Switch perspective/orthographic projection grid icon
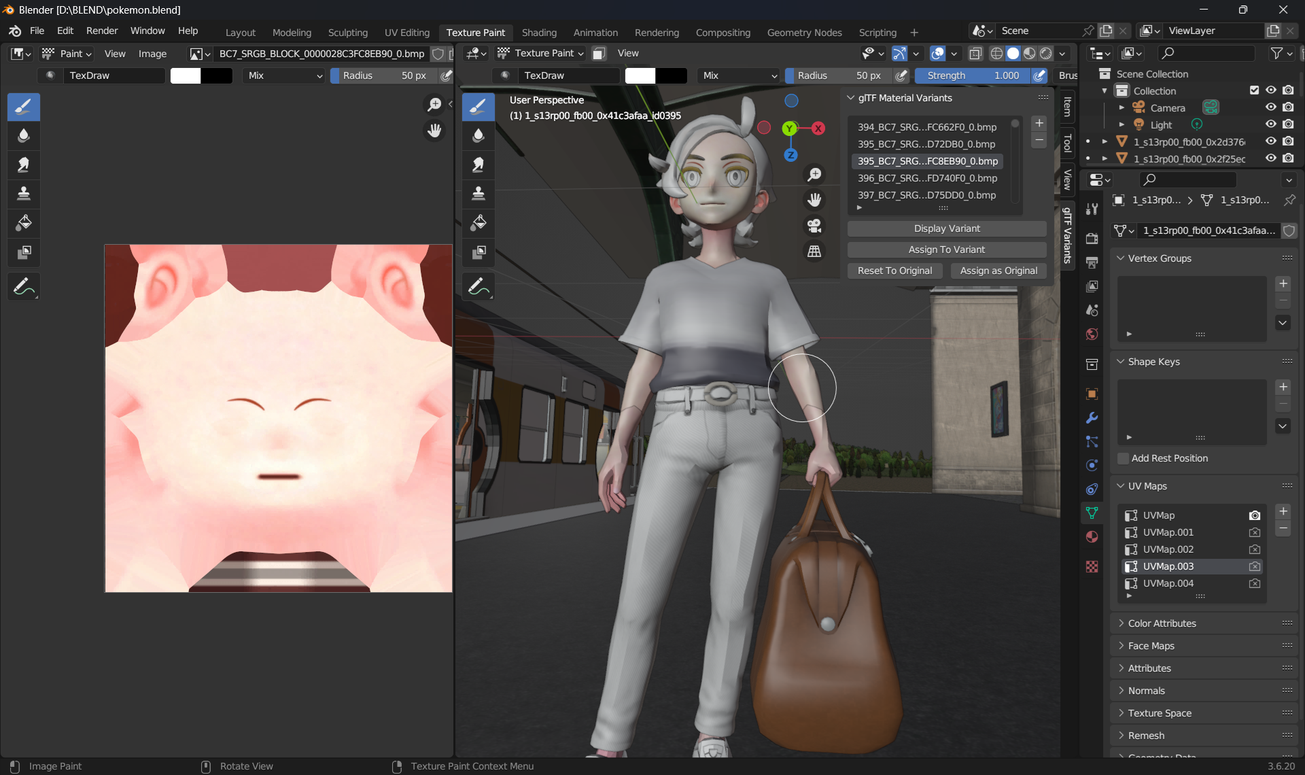 [814, 252]
